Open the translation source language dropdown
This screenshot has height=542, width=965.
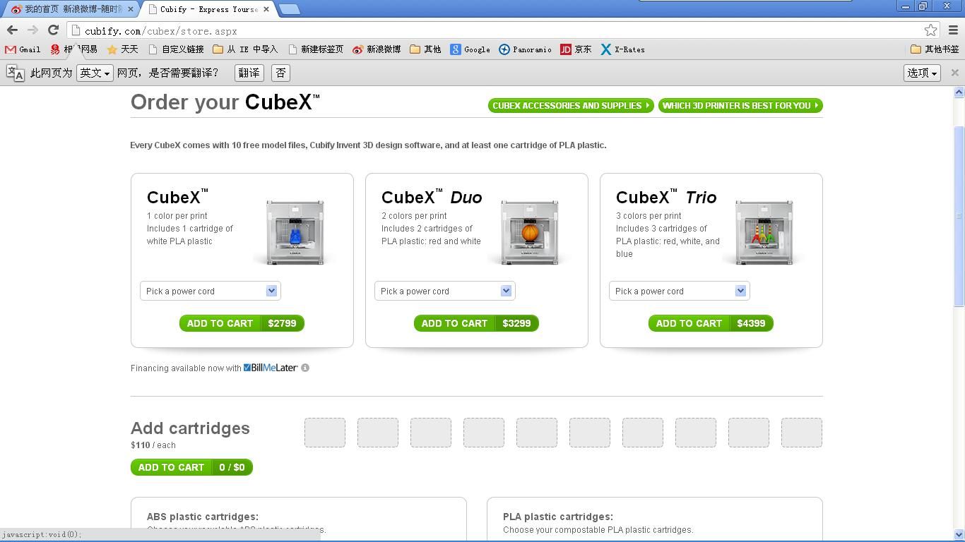95,73
